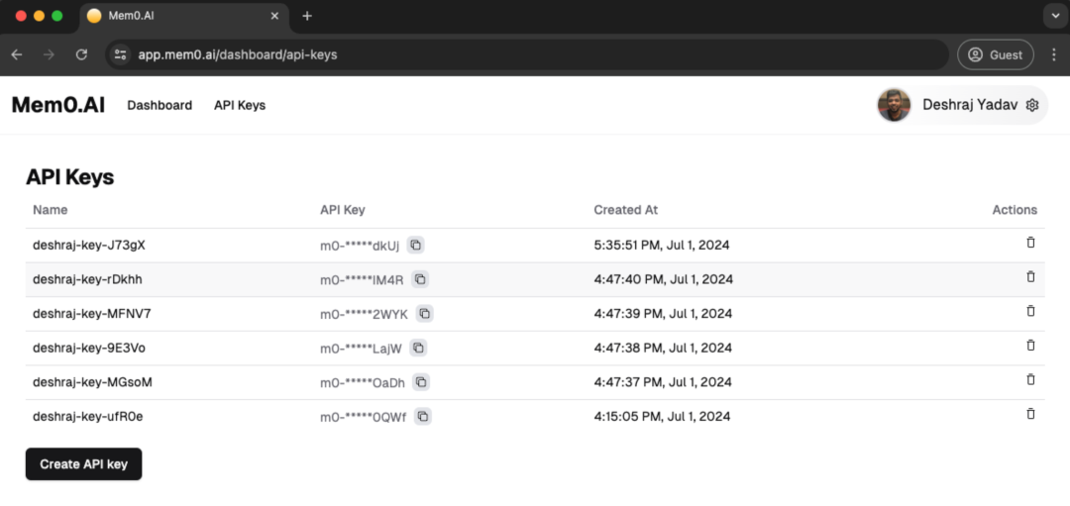The image size is (1070, 506).
Task: Copy the deshraj-key-ufR0e API key
Action: [x=423, y=417]
